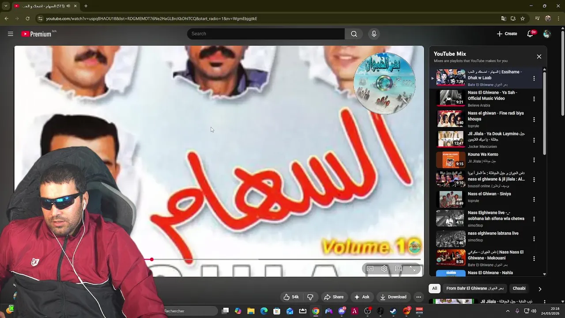Open Steam from taskbar
The image size is (565, 318).
point(393,311)
